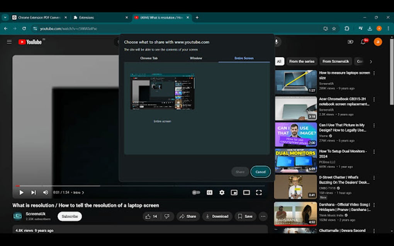Download the video
The image size is (394, 246).
coord(217,216)
